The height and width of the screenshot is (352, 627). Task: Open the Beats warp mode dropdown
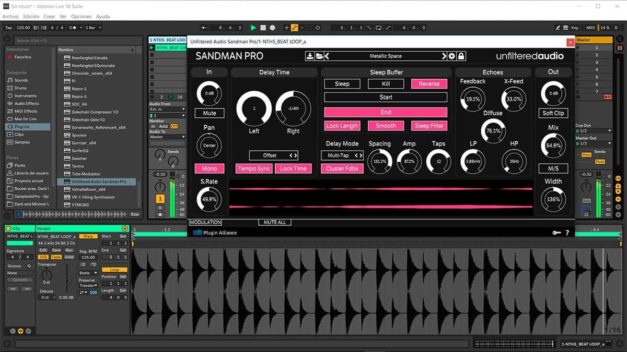(88, 273)
